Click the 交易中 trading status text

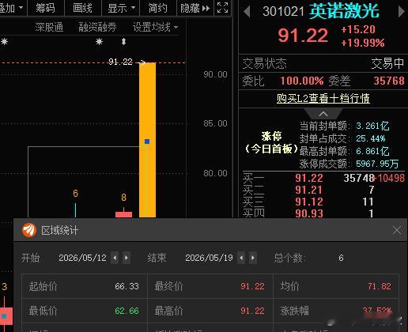[x=387, y=63]
